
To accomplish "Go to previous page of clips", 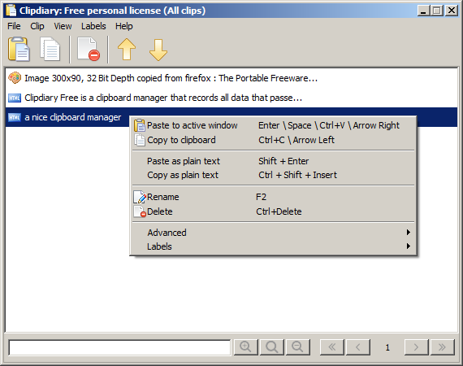I will coord(358,347).
